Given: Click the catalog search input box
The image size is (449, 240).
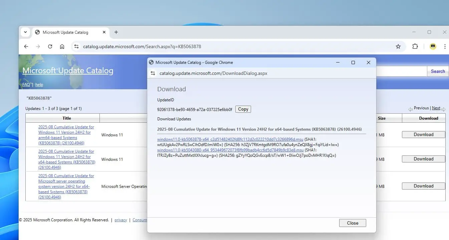Looking at the screenshot, I should coord(402,71).
